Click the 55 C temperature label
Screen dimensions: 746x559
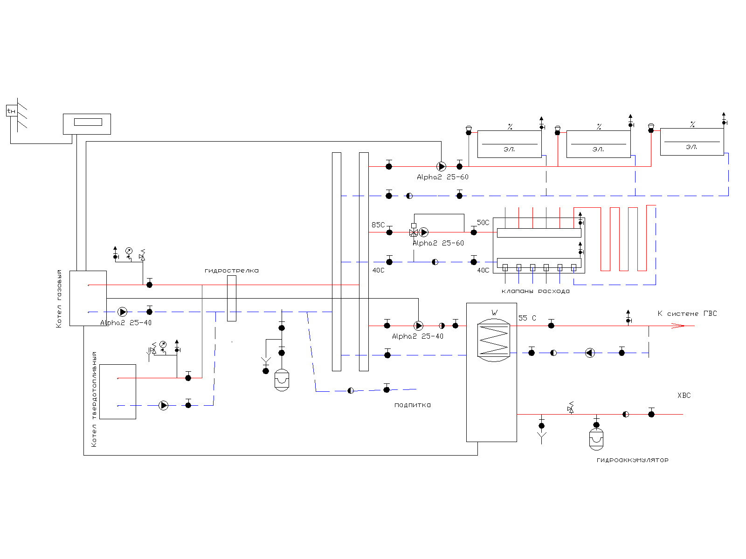point(527,318)
